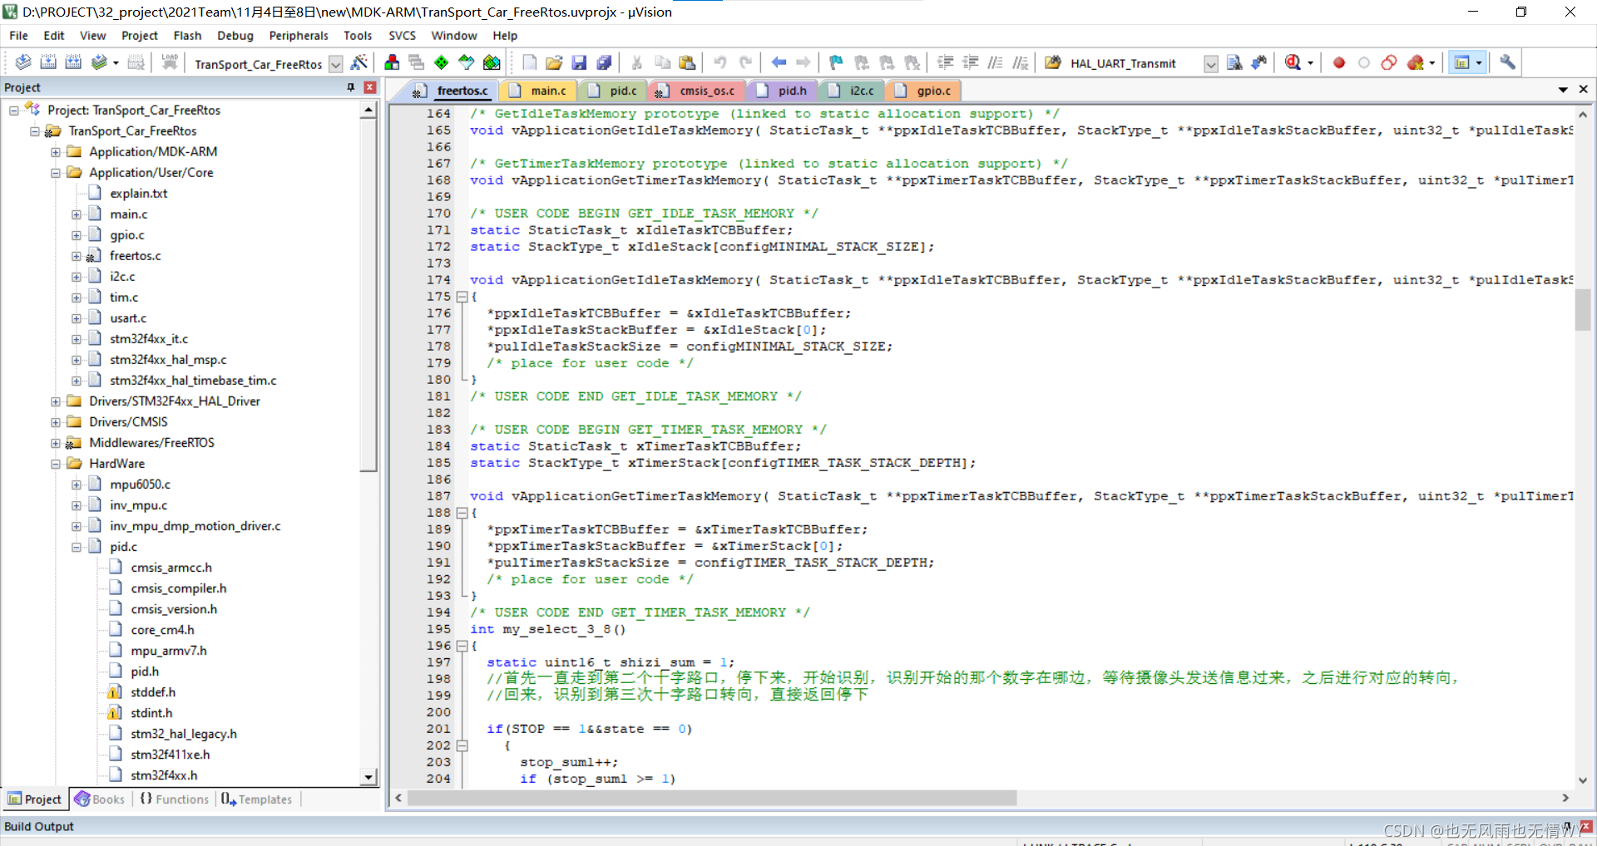Collapse the HardWare folder
This screenshot has width=1597, height=846.
pos(56,464)
